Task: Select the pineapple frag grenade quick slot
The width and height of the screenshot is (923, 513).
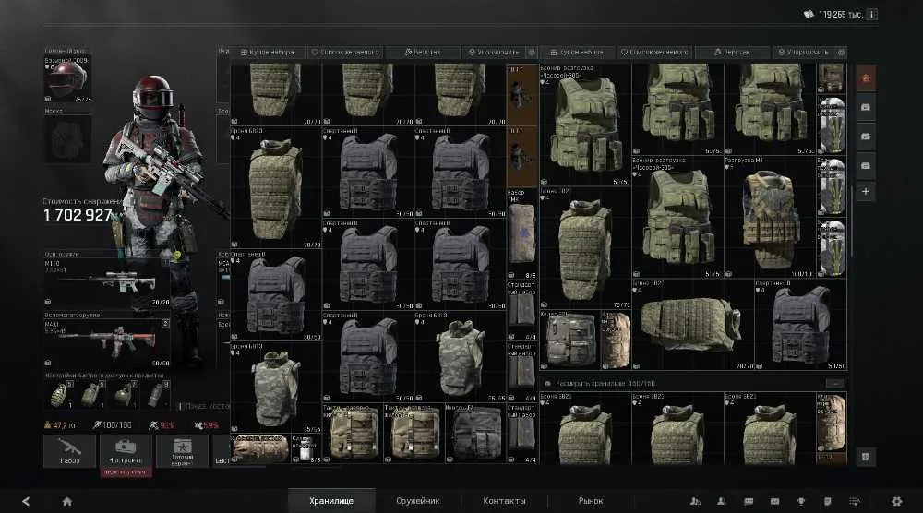Action: [59, 395]
